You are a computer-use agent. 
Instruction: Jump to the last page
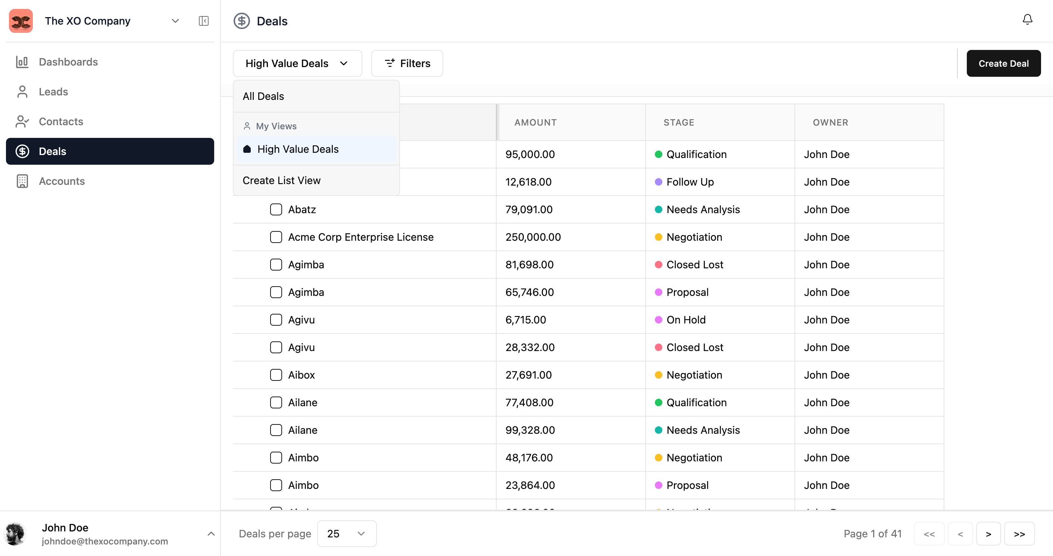pos(1019,534)
